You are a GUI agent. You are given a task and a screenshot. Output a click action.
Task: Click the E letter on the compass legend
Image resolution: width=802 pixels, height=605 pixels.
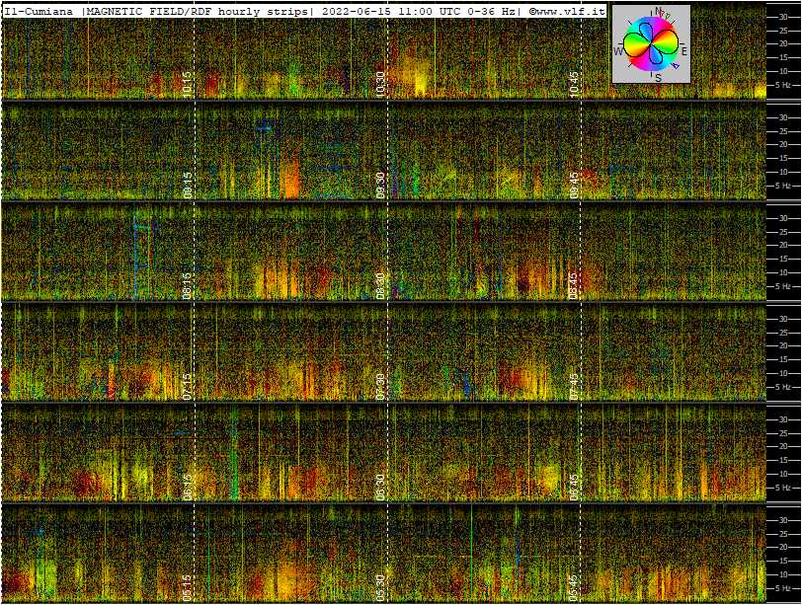click(683, 50)
